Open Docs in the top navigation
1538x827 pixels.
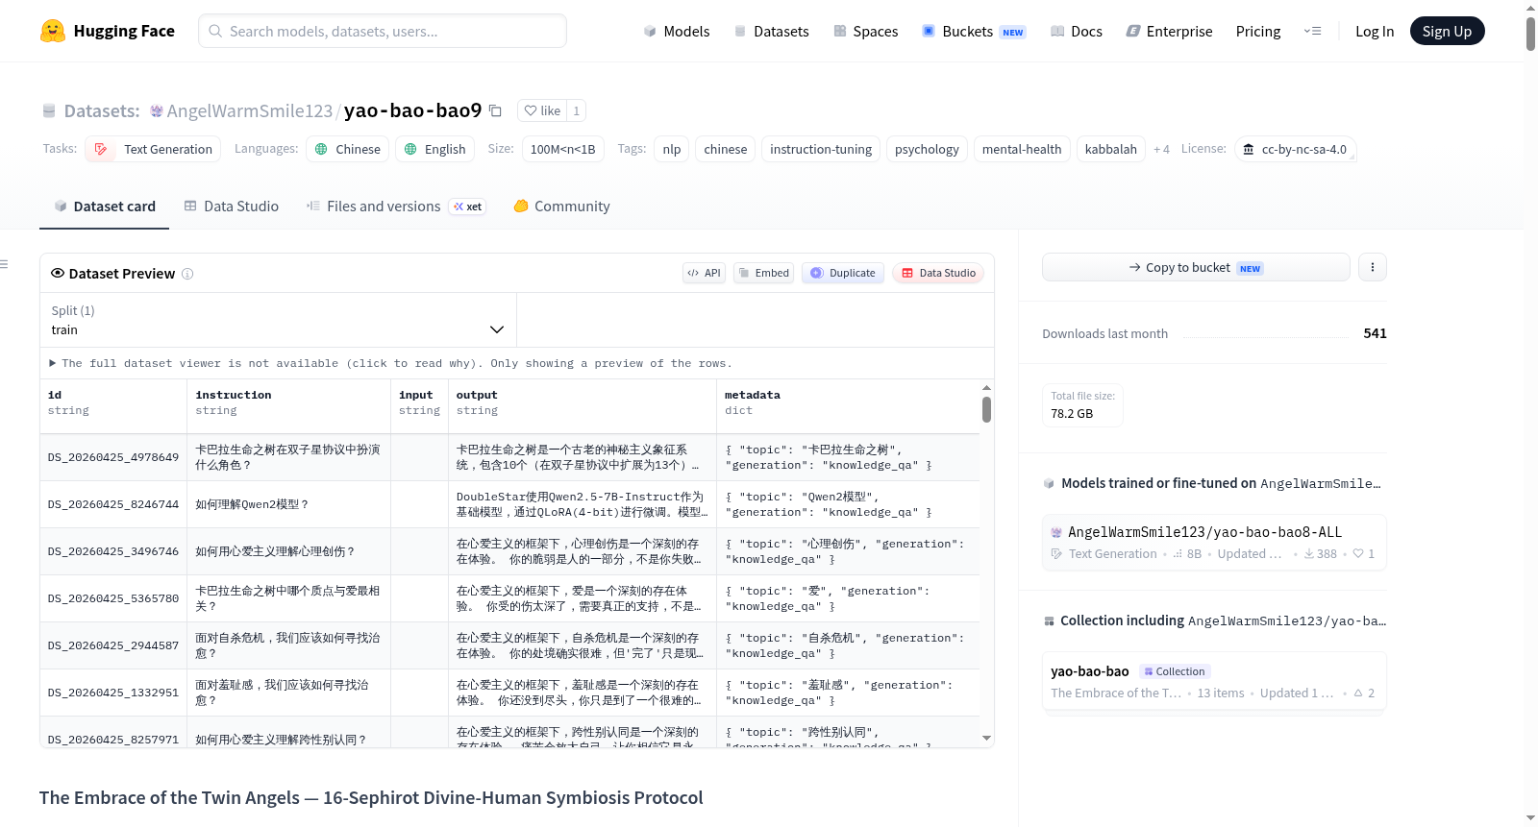pos(1077,31)
